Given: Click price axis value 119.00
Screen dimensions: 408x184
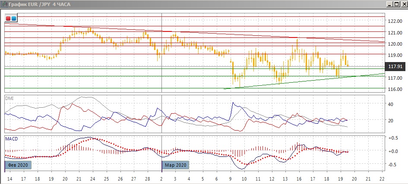Looking at the screenshot, I should click(x=395, y=55).
